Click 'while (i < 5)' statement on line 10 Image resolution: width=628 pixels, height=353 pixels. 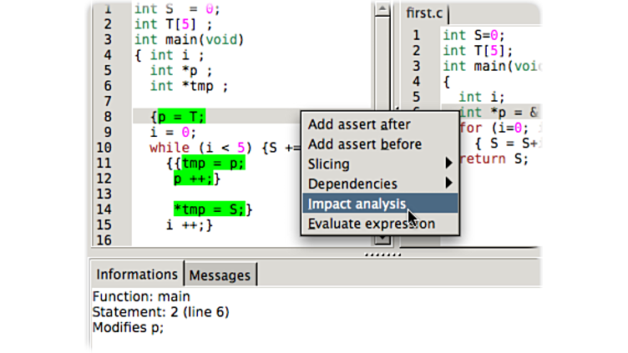201,148
